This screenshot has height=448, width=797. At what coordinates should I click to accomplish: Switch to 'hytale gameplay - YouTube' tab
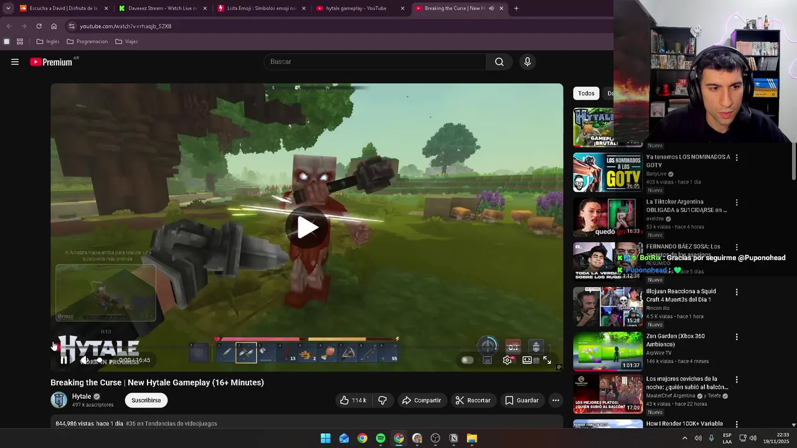[360, 8]
